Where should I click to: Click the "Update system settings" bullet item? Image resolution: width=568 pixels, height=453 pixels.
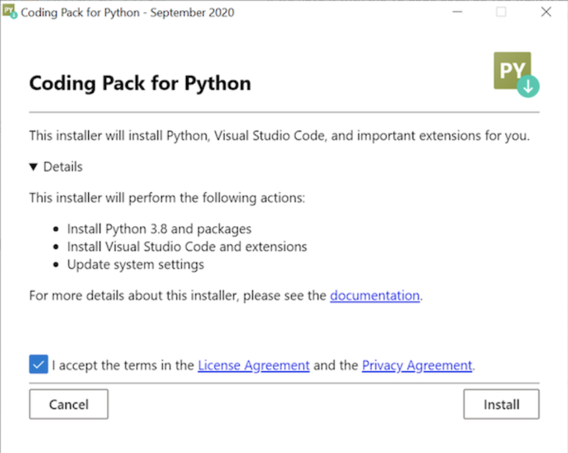pos(135,264)
